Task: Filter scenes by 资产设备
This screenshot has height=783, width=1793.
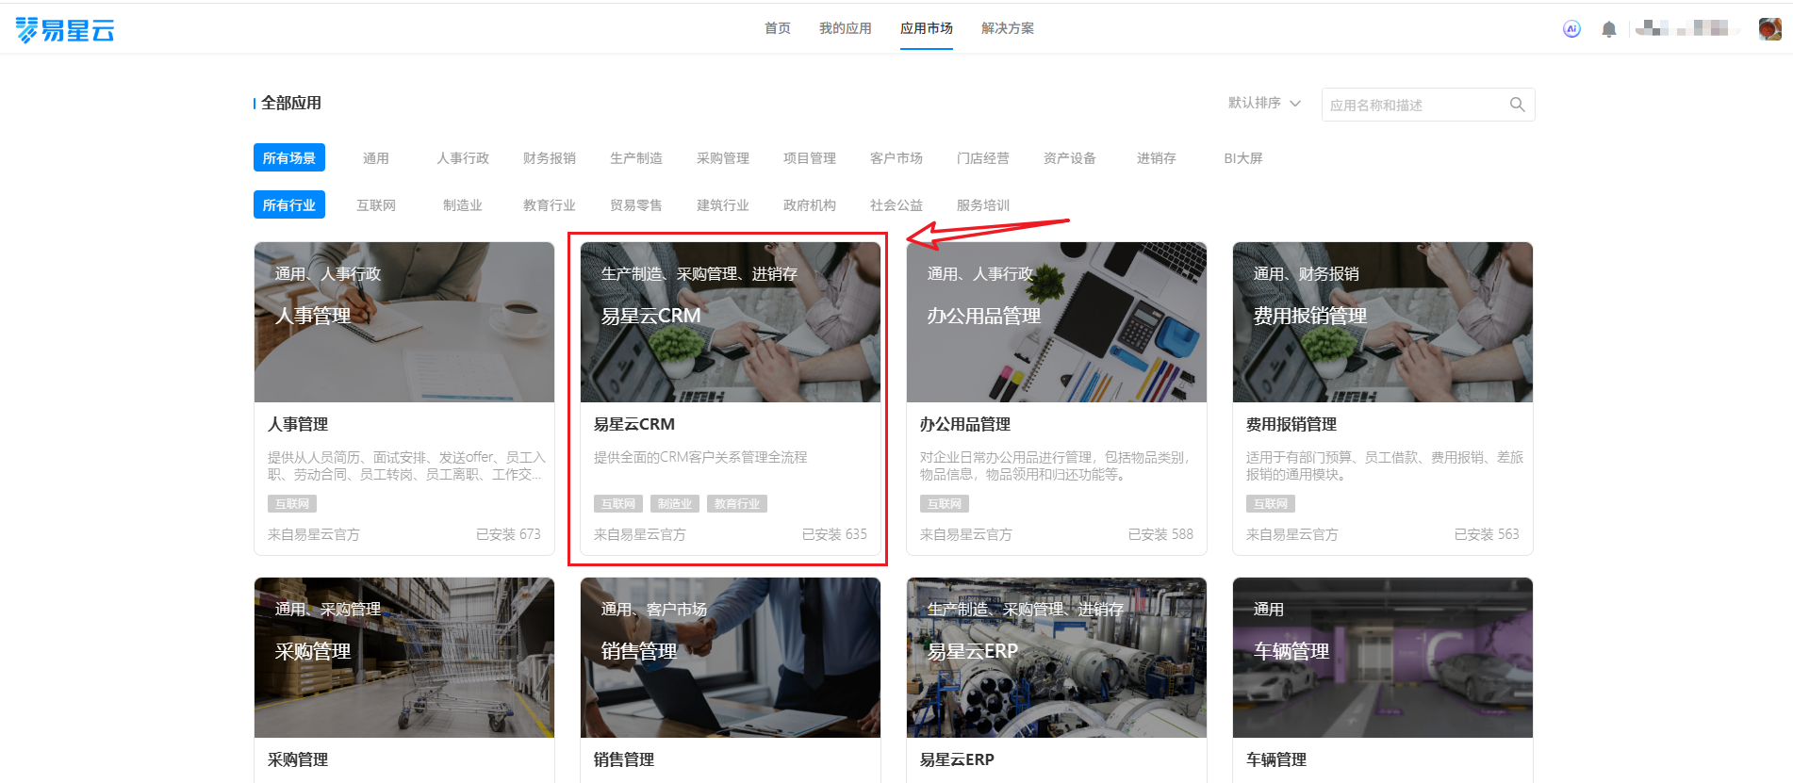Action: tap(1070, 158)
